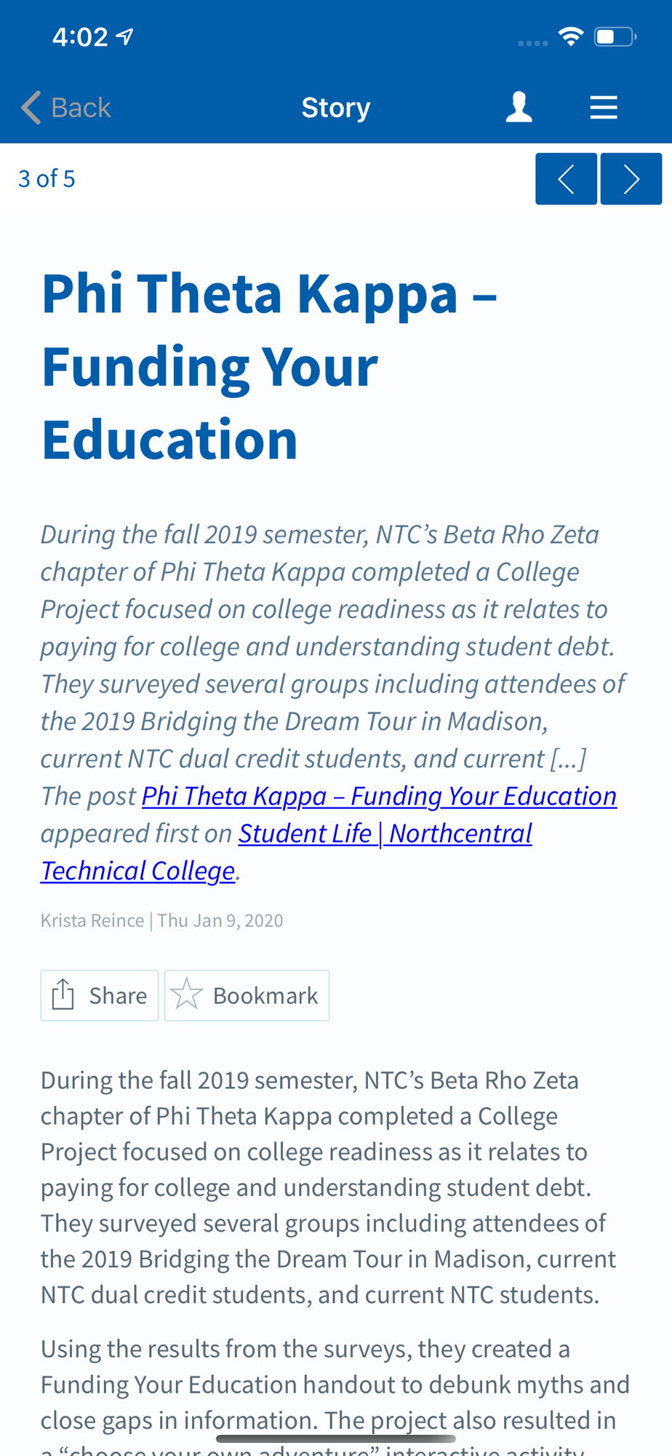The height and width of the screenshot is (1456, 672).
Task: Tap the Story title in the header
Action: click(x=336, y=108)
